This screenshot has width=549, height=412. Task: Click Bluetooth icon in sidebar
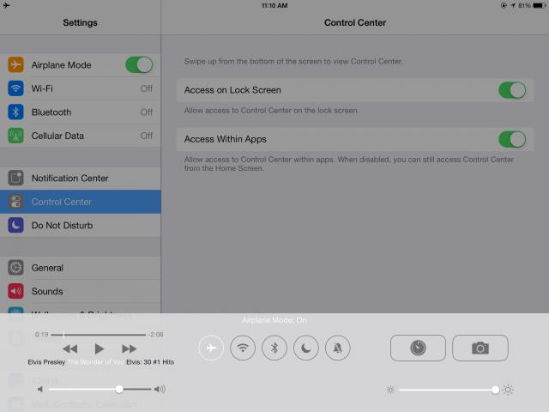click(15, 112)
